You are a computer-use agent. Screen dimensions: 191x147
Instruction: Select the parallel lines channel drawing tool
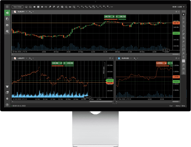click(x=184, y=22)
